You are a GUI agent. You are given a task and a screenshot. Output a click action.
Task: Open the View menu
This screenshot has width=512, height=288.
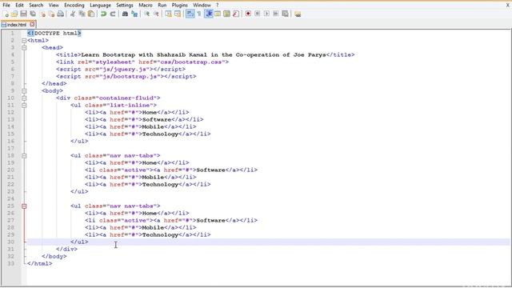coord(54,5)
